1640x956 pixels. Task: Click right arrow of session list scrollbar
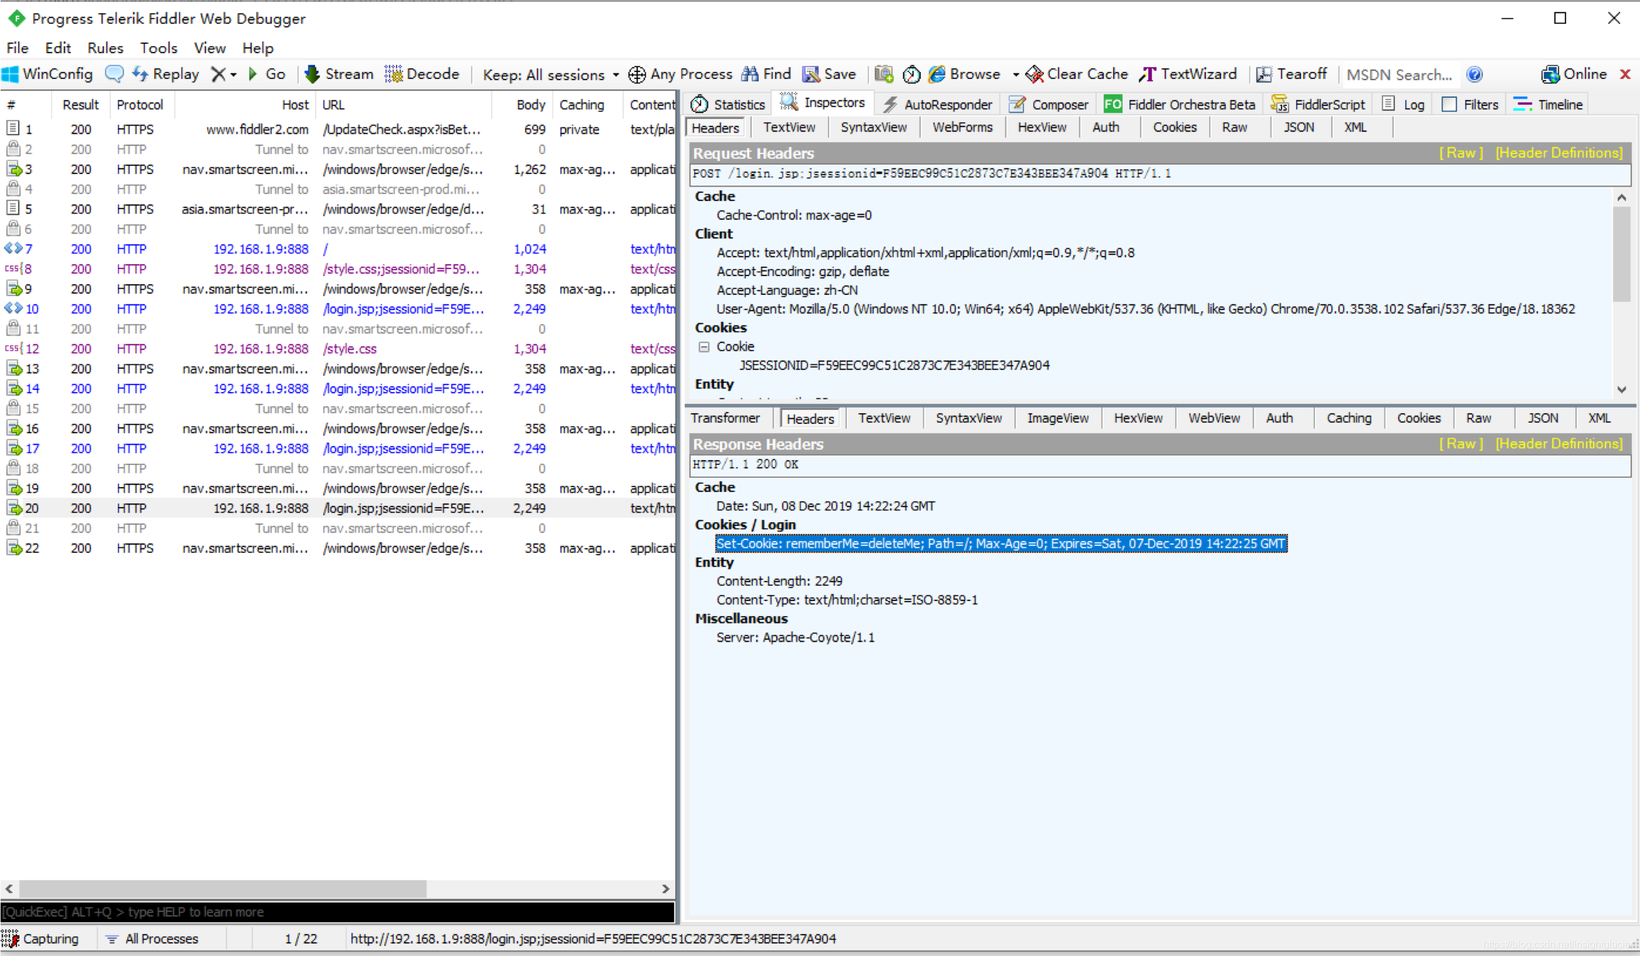[665, 888]
